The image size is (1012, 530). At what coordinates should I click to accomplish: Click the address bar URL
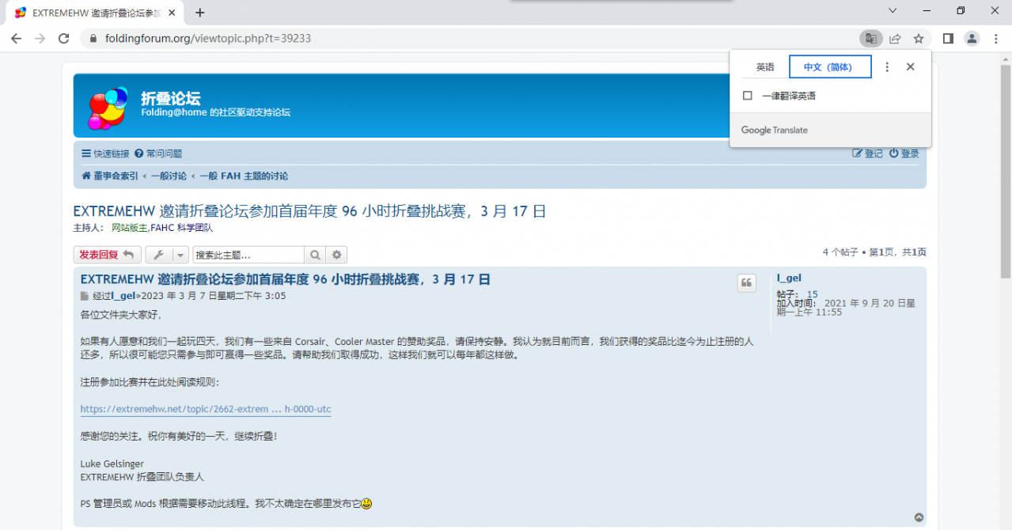pos(208,38)
